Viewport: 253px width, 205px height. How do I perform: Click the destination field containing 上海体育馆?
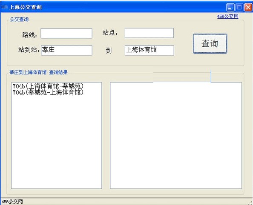click(x=149, y=50)
